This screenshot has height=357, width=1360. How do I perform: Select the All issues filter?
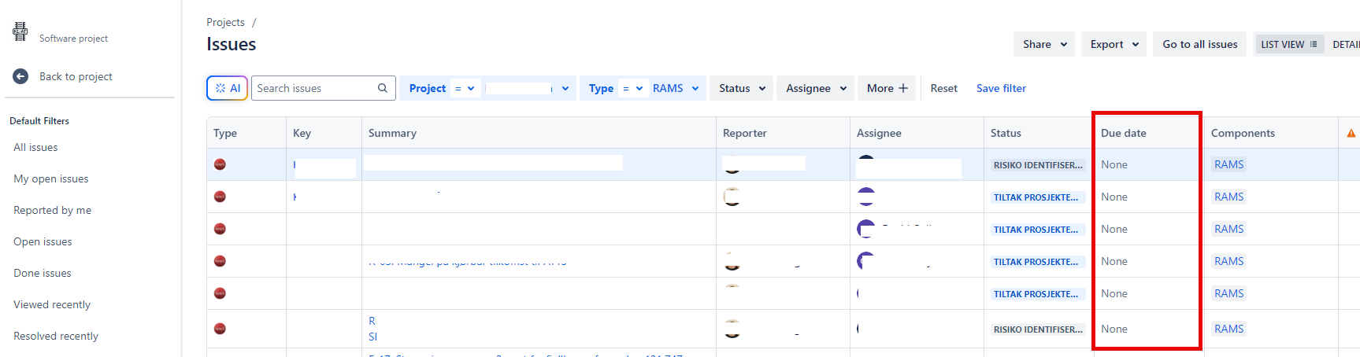pos(35,147)
